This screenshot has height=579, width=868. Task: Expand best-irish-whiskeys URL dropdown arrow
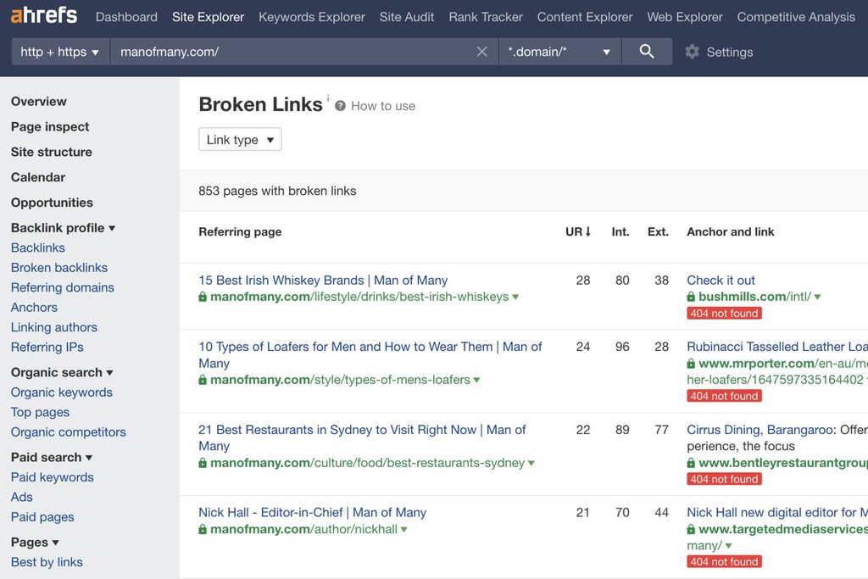pyautogui.click(x=515, y=298)
